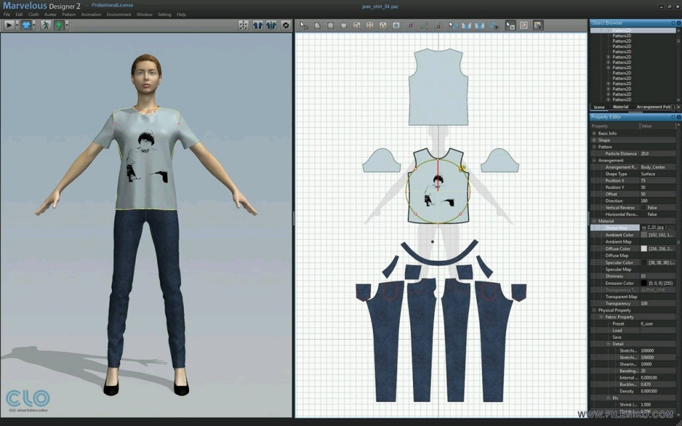Image resolution: width=682 pixels, height=426 pixels.
Task: Open the File menu
Action: click(7, 15)
